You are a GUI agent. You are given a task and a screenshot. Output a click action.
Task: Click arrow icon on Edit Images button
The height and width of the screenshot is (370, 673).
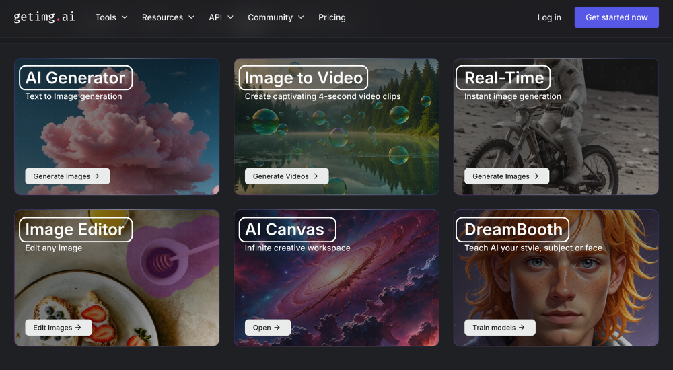tap(78, 328)
